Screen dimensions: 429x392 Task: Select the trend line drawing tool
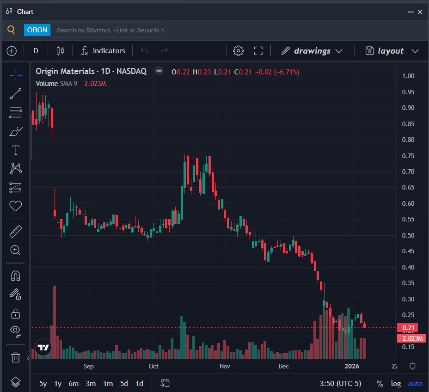[16, 94]
